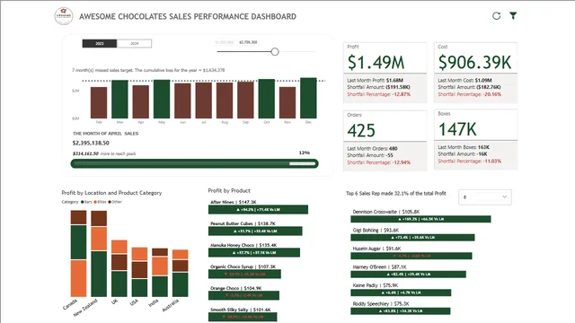Click the refresh icon in the header
The image size is (575, 323).
496,16
